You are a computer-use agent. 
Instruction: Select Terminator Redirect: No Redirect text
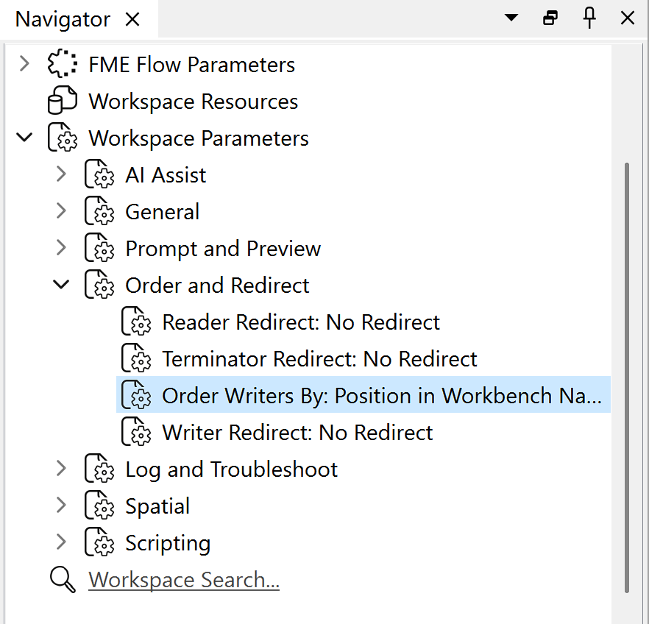click(x=319, y=359)
